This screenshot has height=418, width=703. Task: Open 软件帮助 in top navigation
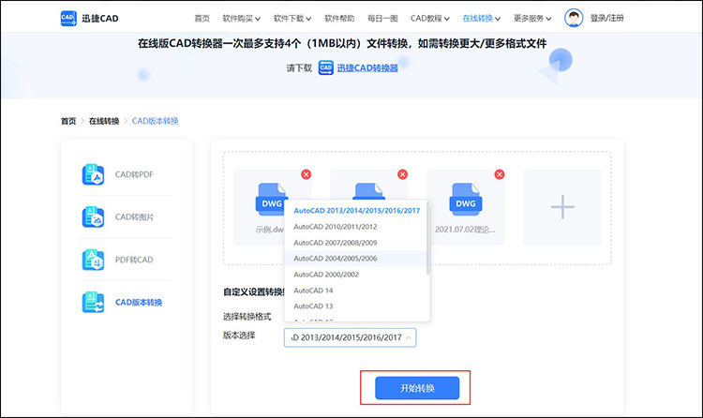[339, 19]
